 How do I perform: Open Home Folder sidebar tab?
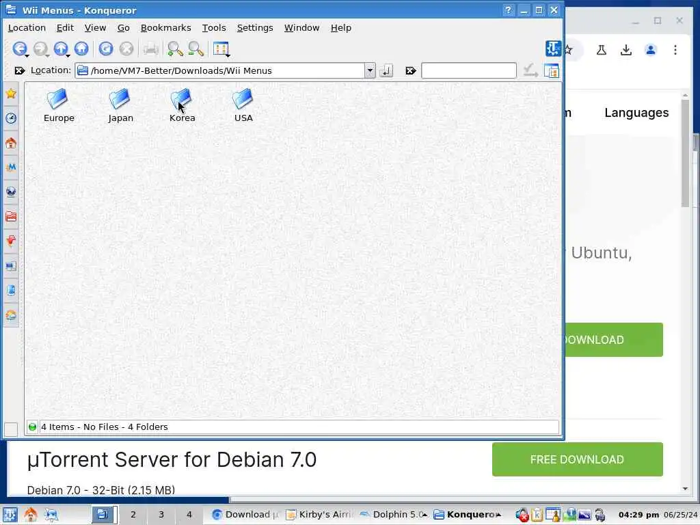[11, 143]
